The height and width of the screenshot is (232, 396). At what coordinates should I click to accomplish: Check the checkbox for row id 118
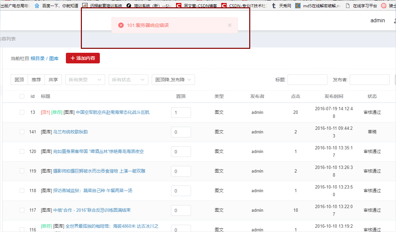pos(22,191)
